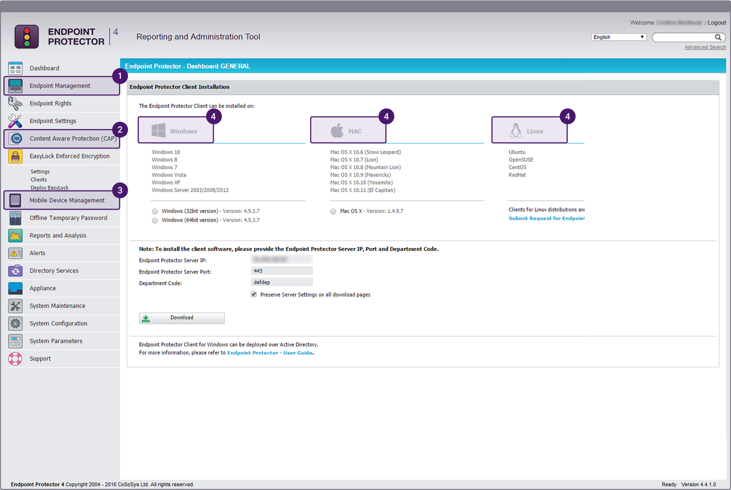Click the Endpoint Protector traffic light logo
This screenshot has width=731, height=490.
point(26,37)
